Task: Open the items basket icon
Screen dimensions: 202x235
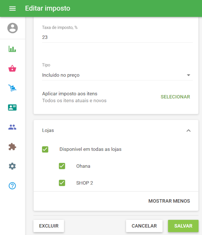Action: (12, 69)
